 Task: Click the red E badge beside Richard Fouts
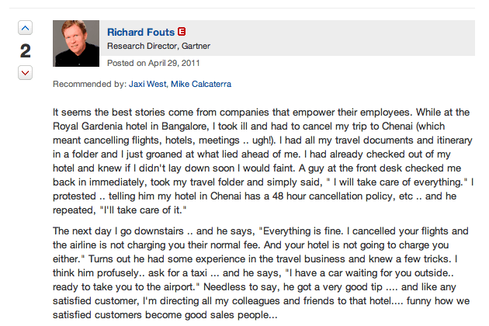(x=182, y=32)
